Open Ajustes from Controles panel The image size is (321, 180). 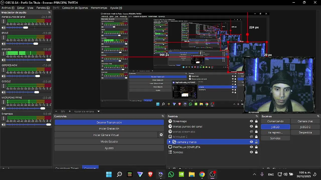coord(109,148)
